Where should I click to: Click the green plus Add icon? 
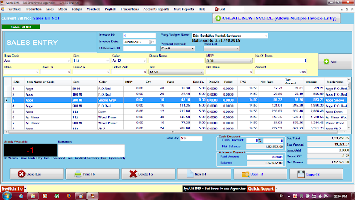(326, 62)
